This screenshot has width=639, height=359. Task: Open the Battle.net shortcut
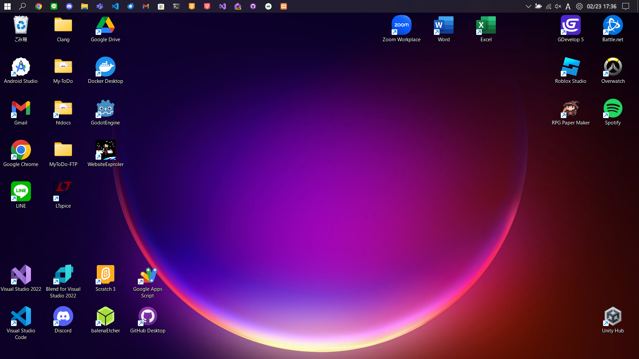tap(613, 29)
